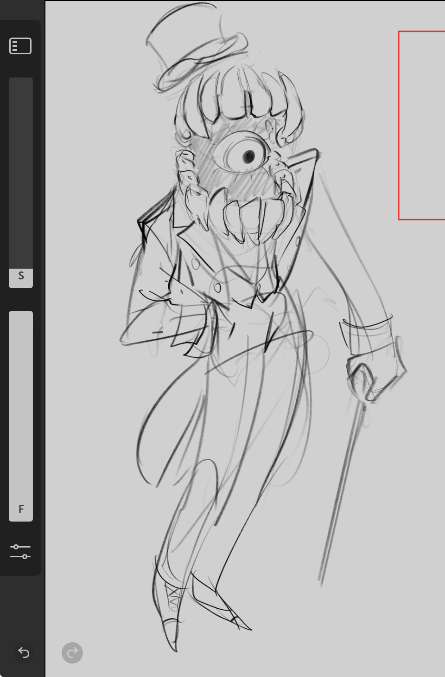
Task: Click the S size slider handle
Action: coord(21,277)
